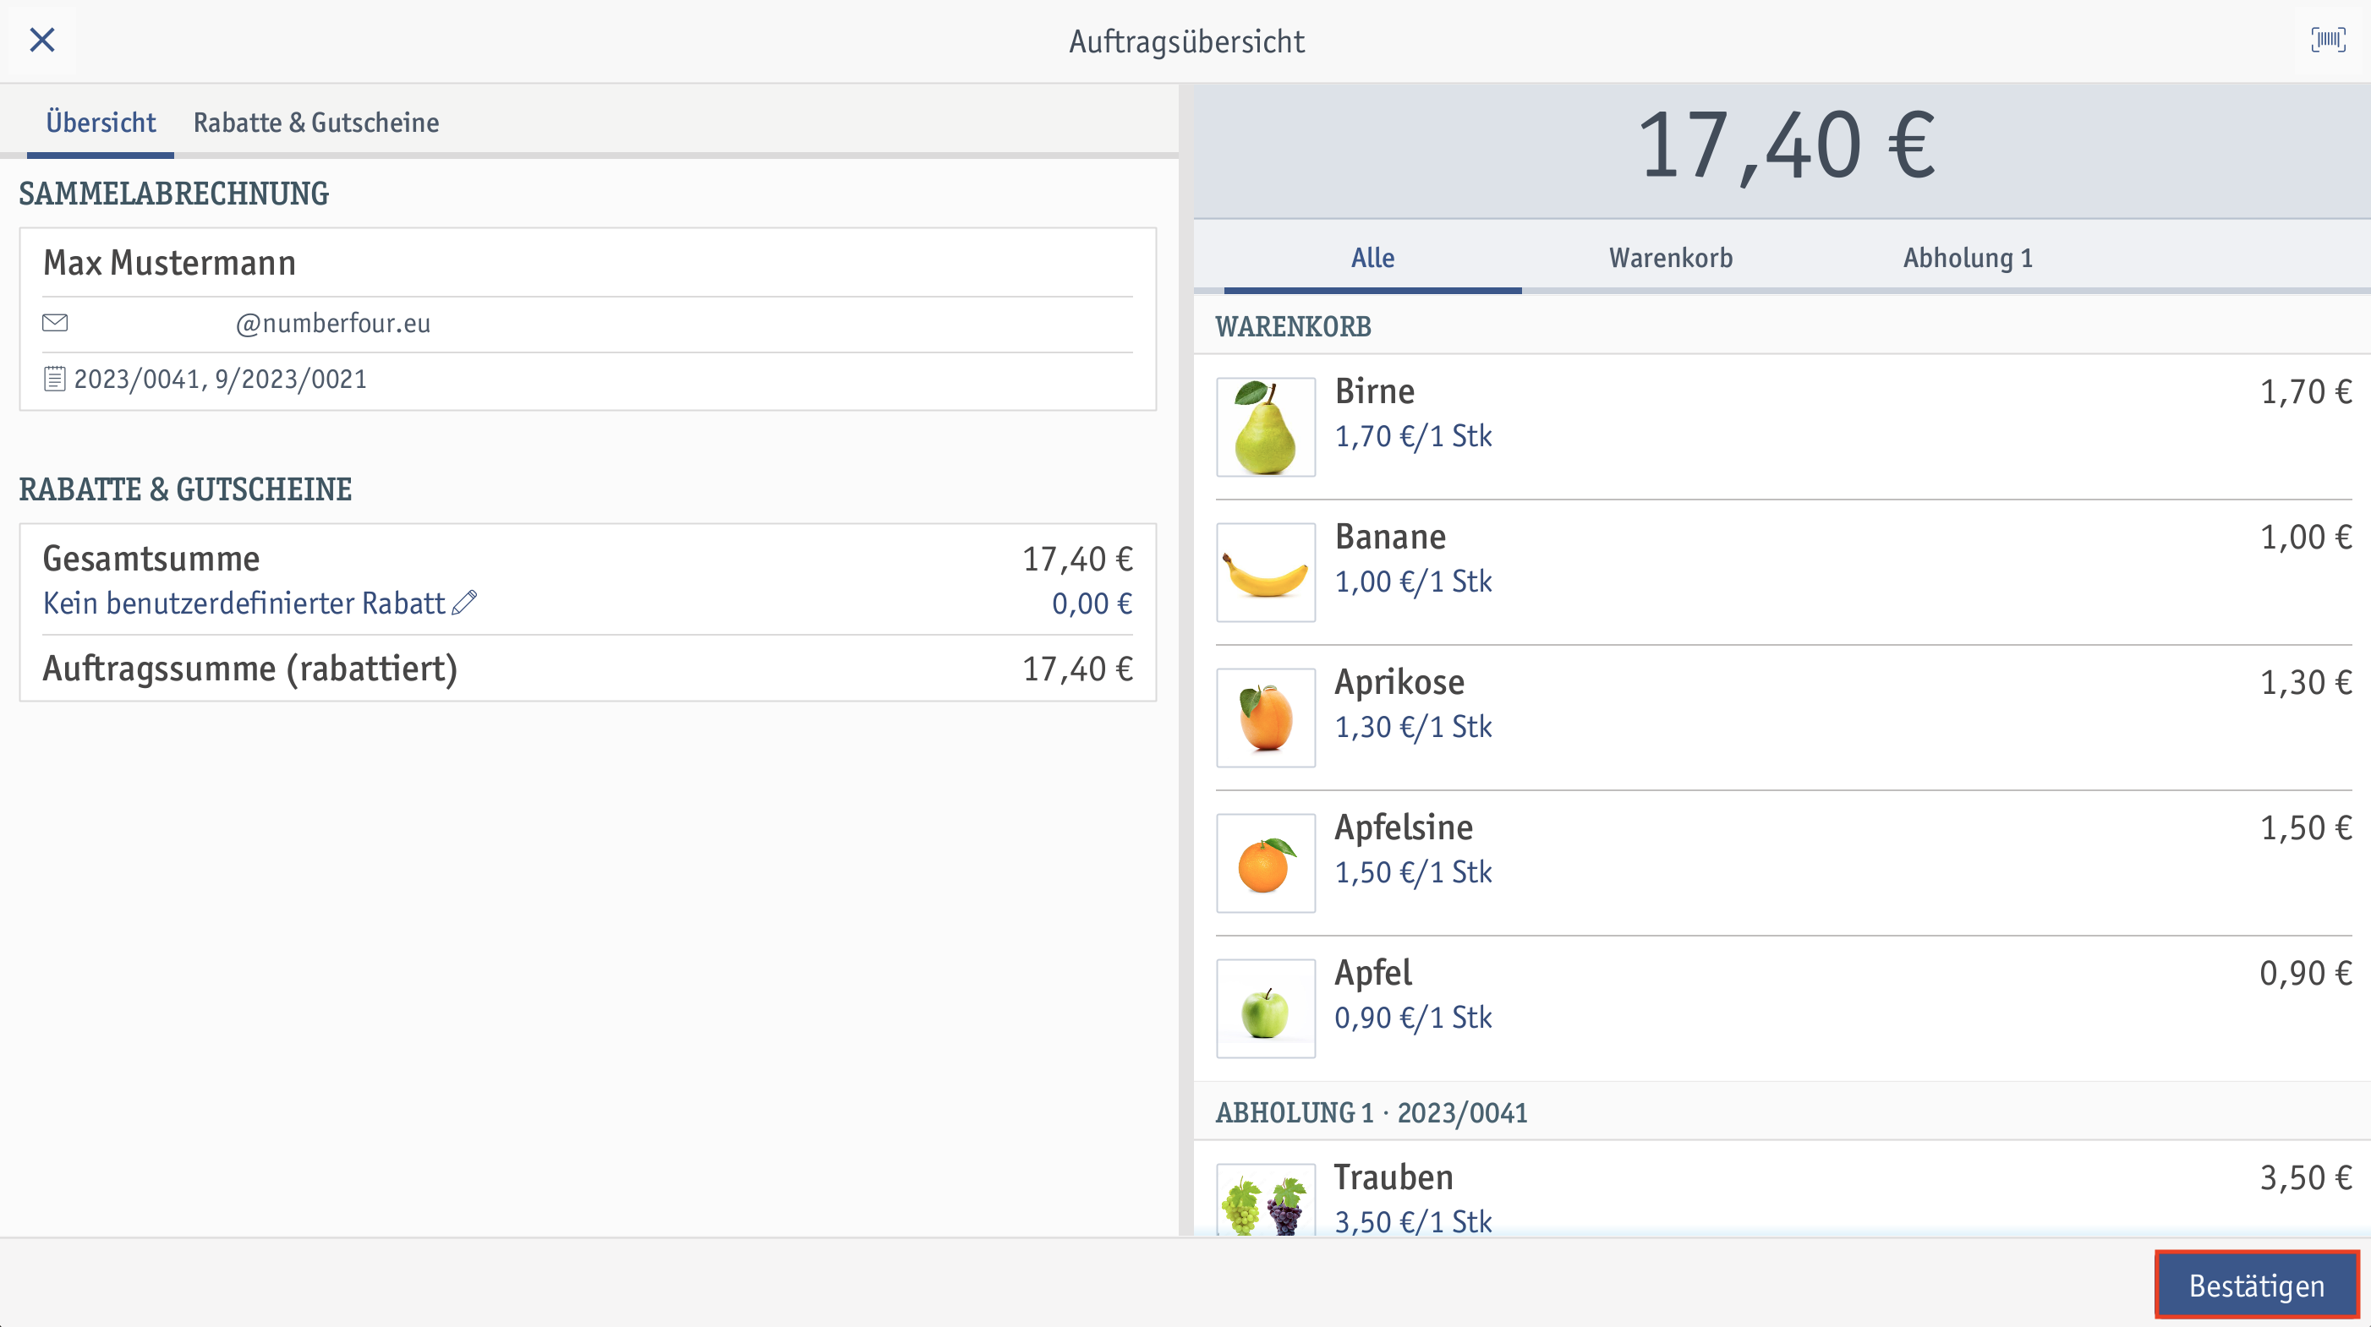This screenshot has height=1327, width=2371.
Task: Switch to the Warenkorb tab
Action: point(1671,258)
